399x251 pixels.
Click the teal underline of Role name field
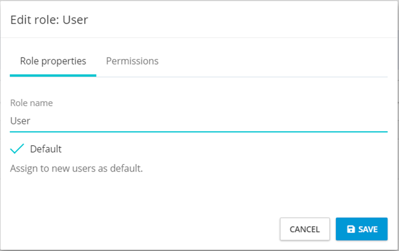tap(199, 131)
